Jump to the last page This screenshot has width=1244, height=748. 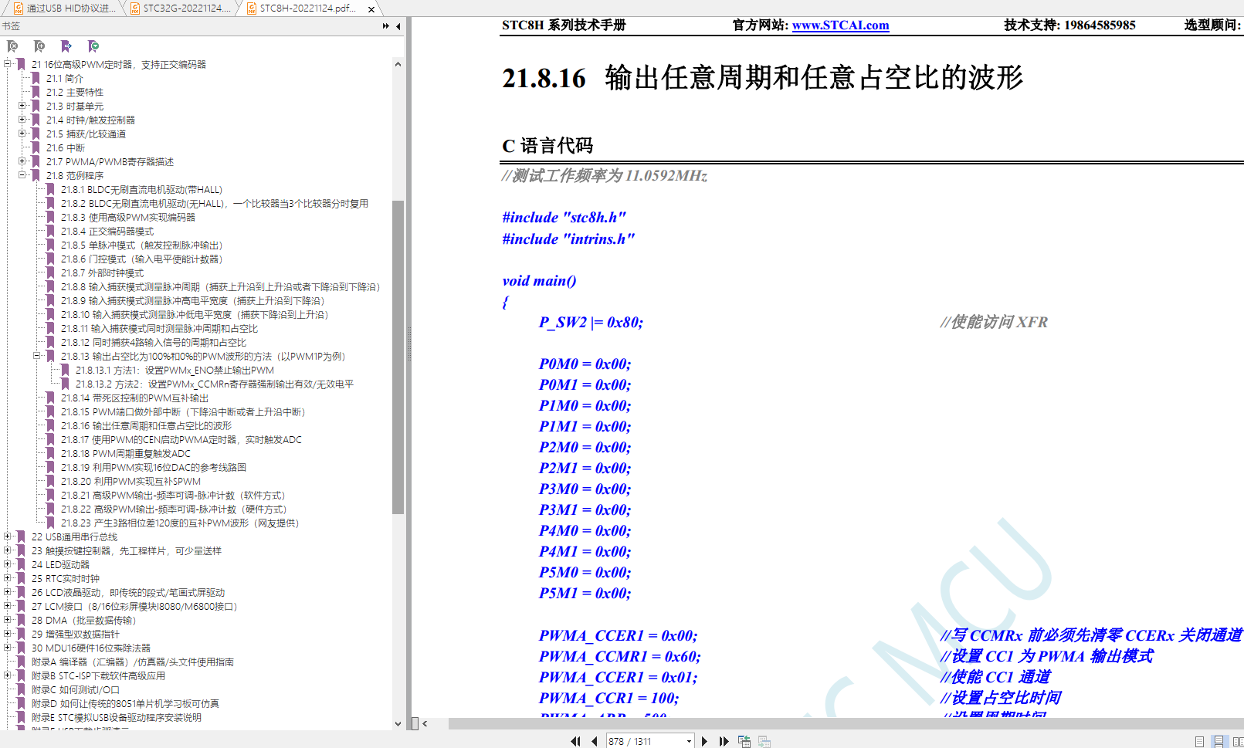tap(724, 741)
